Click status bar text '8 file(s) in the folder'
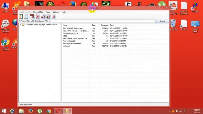The height and width of the screenshot is (114, 203). (x=25, y=105)
